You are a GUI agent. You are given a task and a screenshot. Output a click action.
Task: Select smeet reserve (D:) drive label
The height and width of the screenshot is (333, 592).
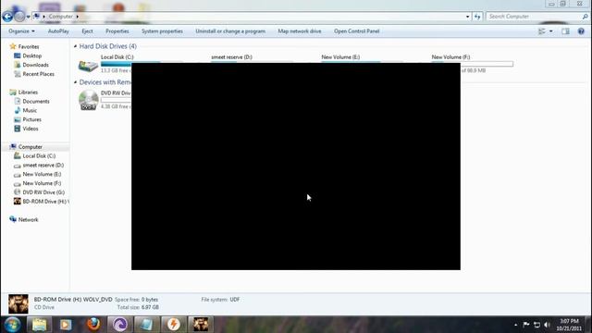pyautogui.click(x=231, y=57)
